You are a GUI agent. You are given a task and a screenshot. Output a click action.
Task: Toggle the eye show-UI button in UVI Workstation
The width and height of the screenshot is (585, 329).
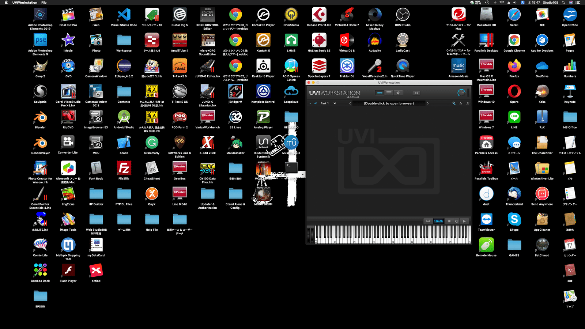416,93
